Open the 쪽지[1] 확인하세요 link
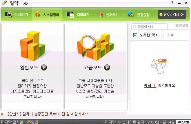 (160, 85)
